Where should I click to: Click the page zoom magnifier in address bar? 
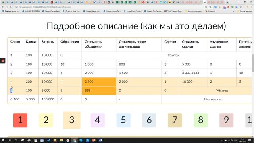206,7
